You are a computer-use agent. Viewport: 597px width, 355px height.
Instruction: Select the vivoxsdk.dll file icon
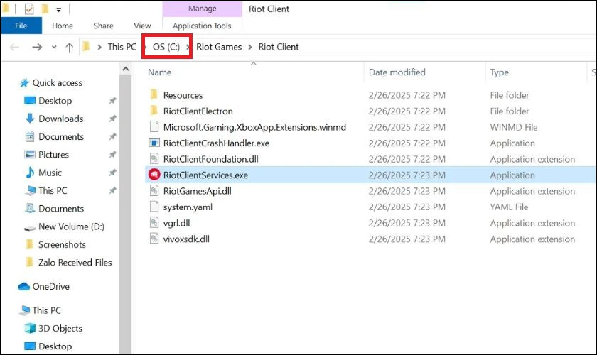154,239
